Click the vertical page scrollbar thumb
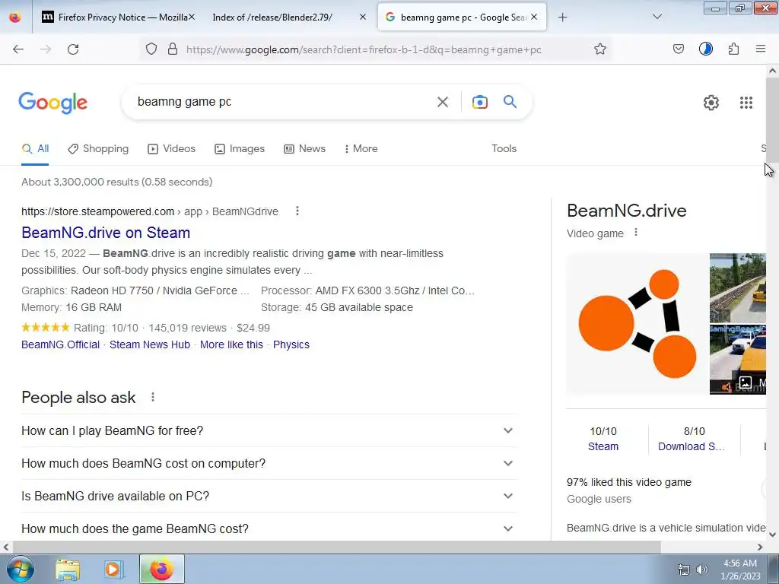The height and width of the screenshot is (584, 779). pos(772,119)
